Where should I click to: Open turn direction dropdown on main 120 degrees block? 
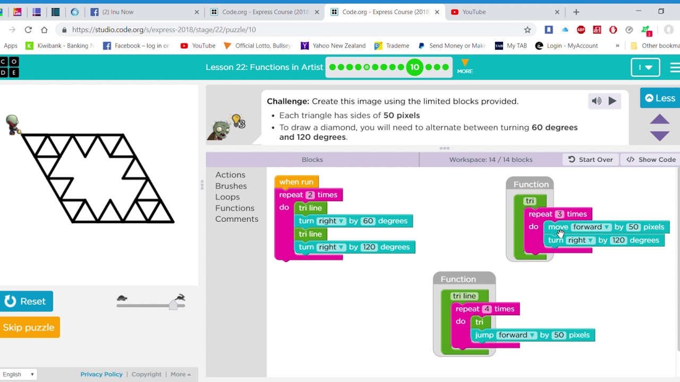pos(332,247)
